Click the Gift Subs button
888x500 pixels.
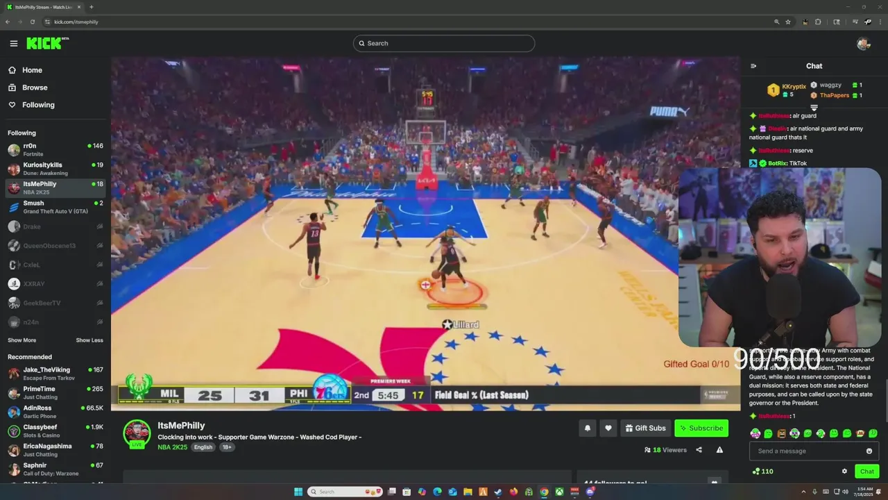tap(645, 428)
